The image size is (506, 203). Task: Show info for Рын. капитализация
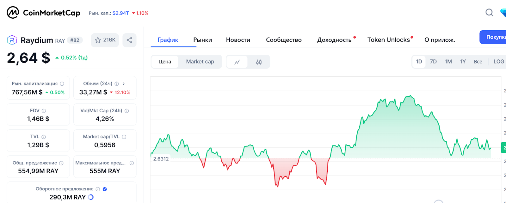62,84
